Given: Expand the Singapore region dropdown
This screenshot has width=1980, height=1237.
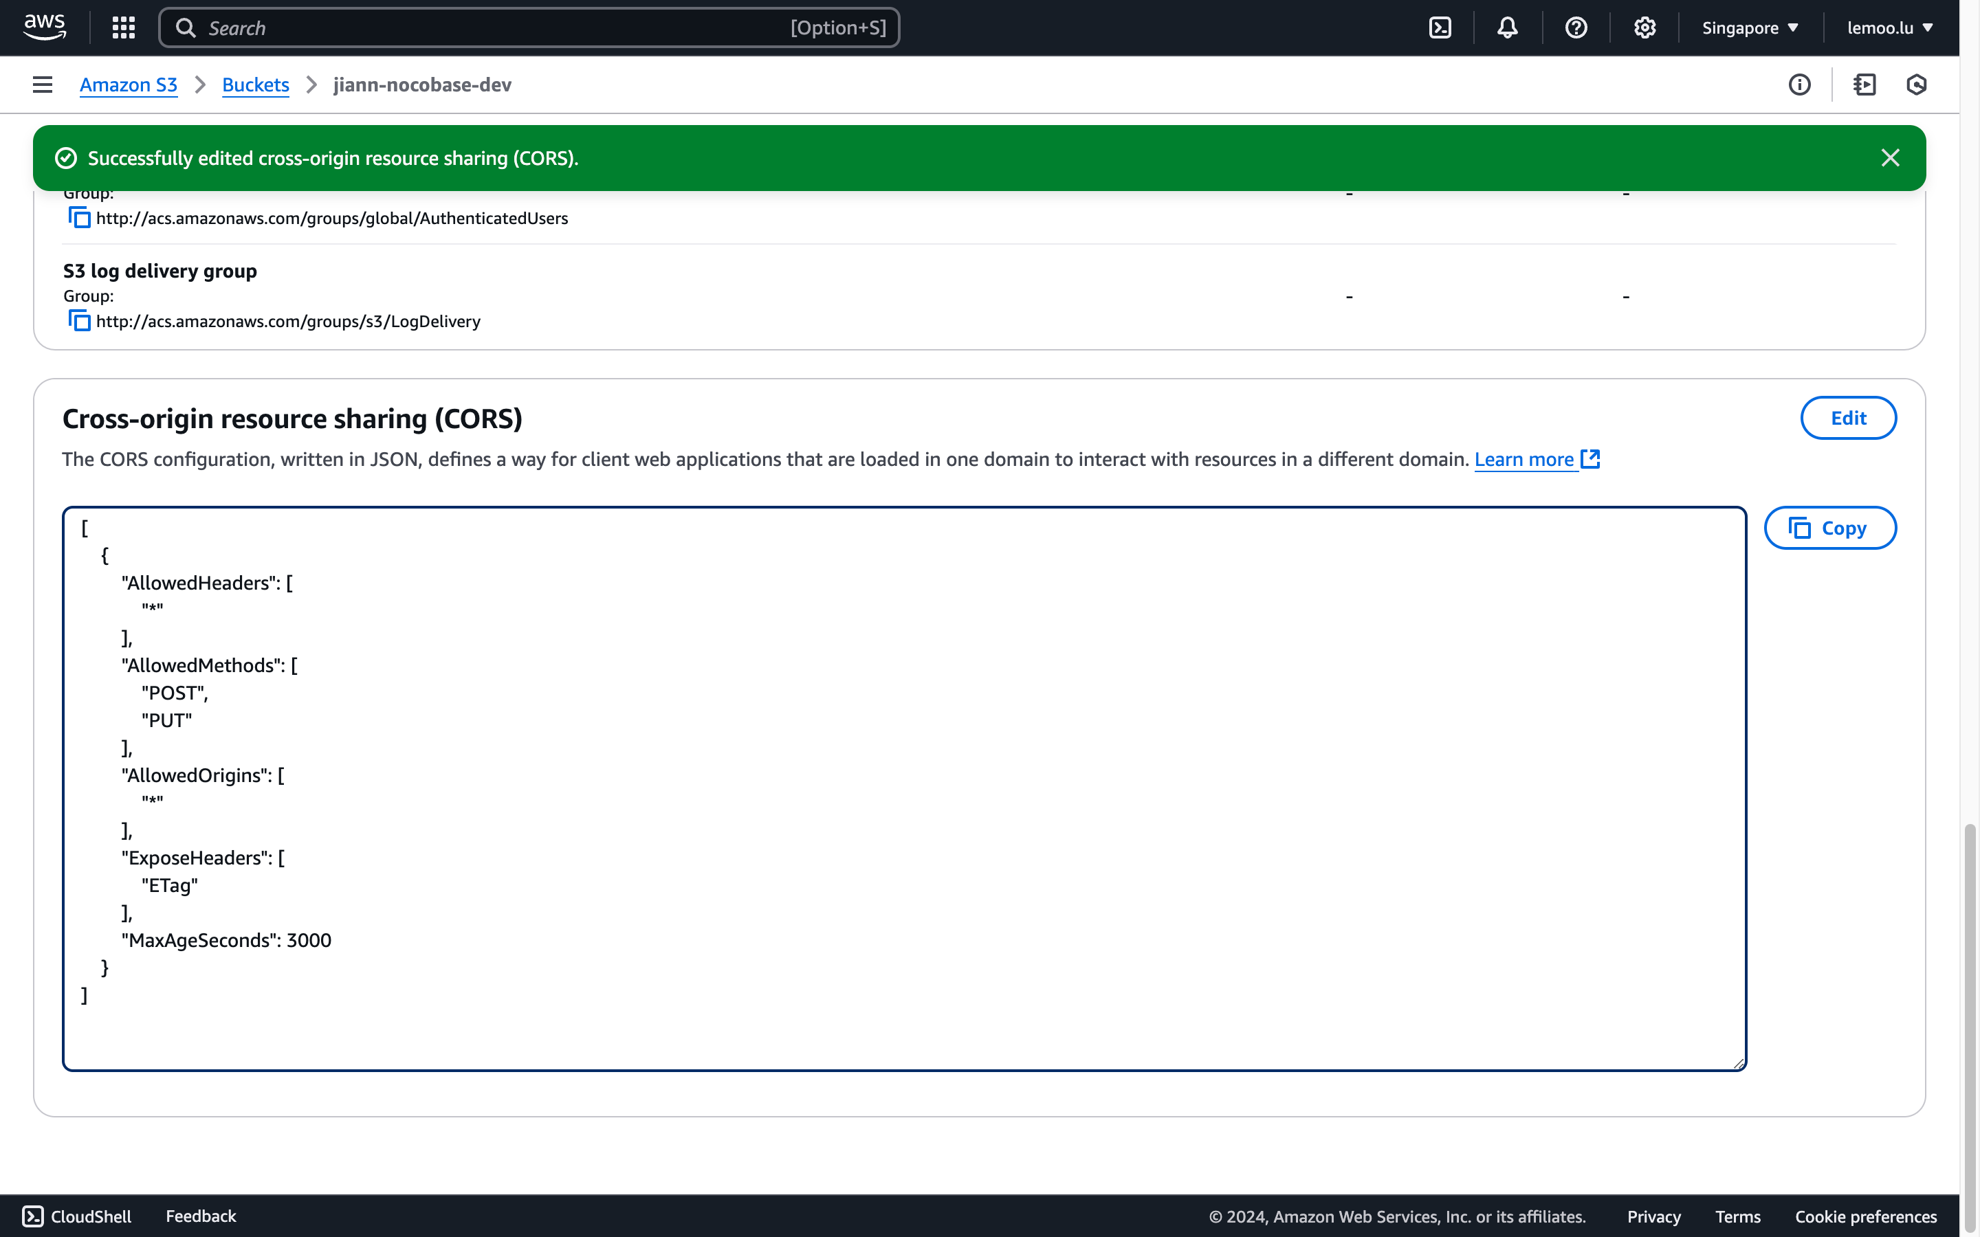Looking at the screenshot, I should (x=1749, y=27).
